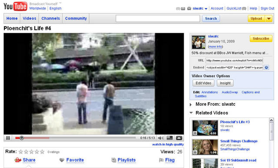The height and width of the screenshot is (168, 278).
Task: Click the YouTube logo
Action: tap(16, 7)
